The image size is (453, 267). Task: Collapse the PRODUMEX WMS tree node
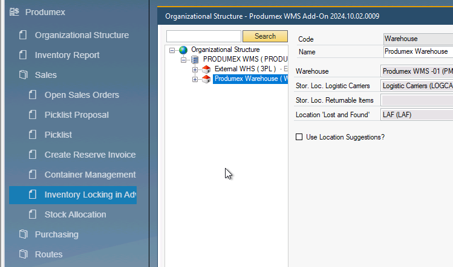pyautogui.click(x=183, y=60)
